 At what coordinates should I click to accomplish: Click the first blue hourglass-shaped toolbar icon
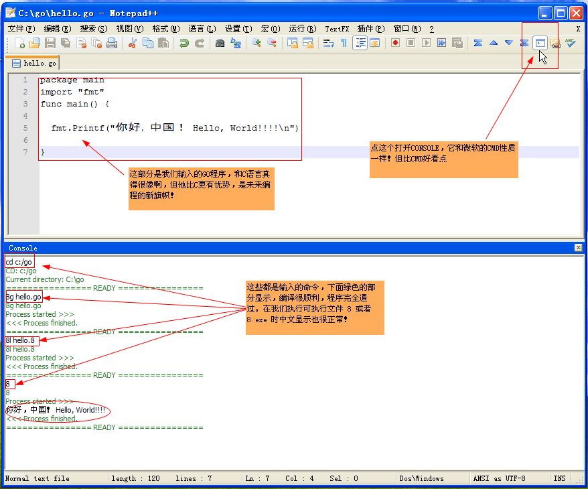(x=477, y=43)
